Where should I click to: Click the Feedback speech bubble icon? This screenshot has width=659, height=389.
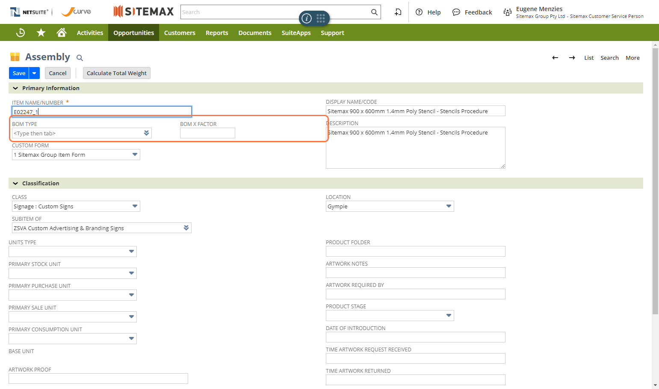click(456, 12)
